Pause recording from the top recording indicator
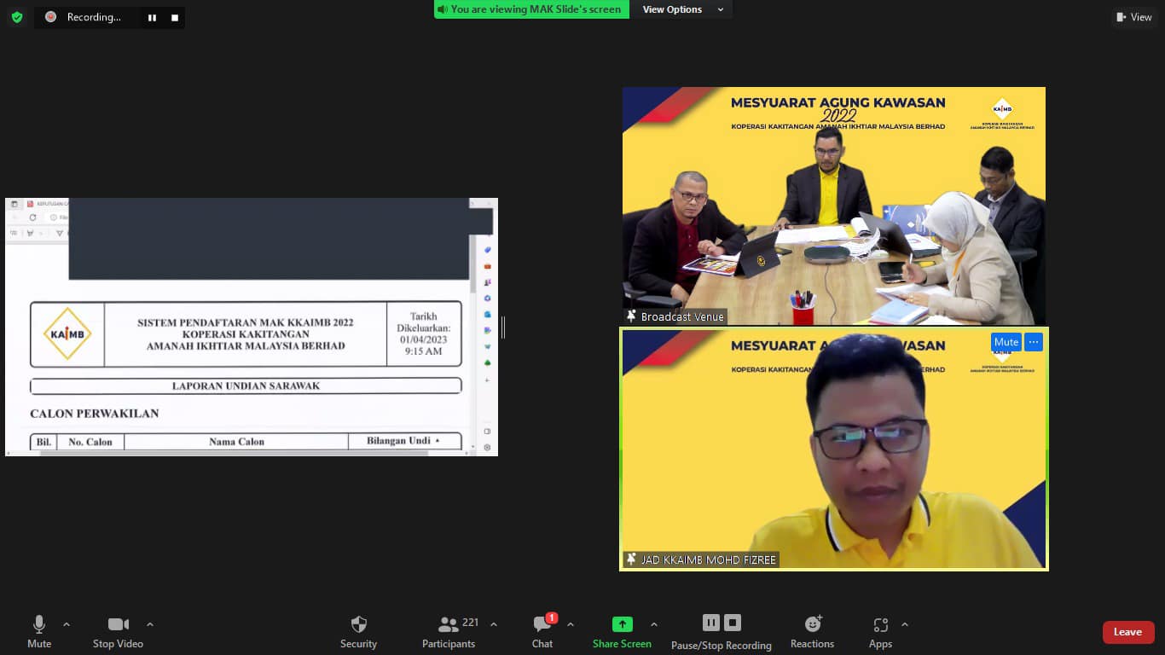1165x655 pixels. 152,18
